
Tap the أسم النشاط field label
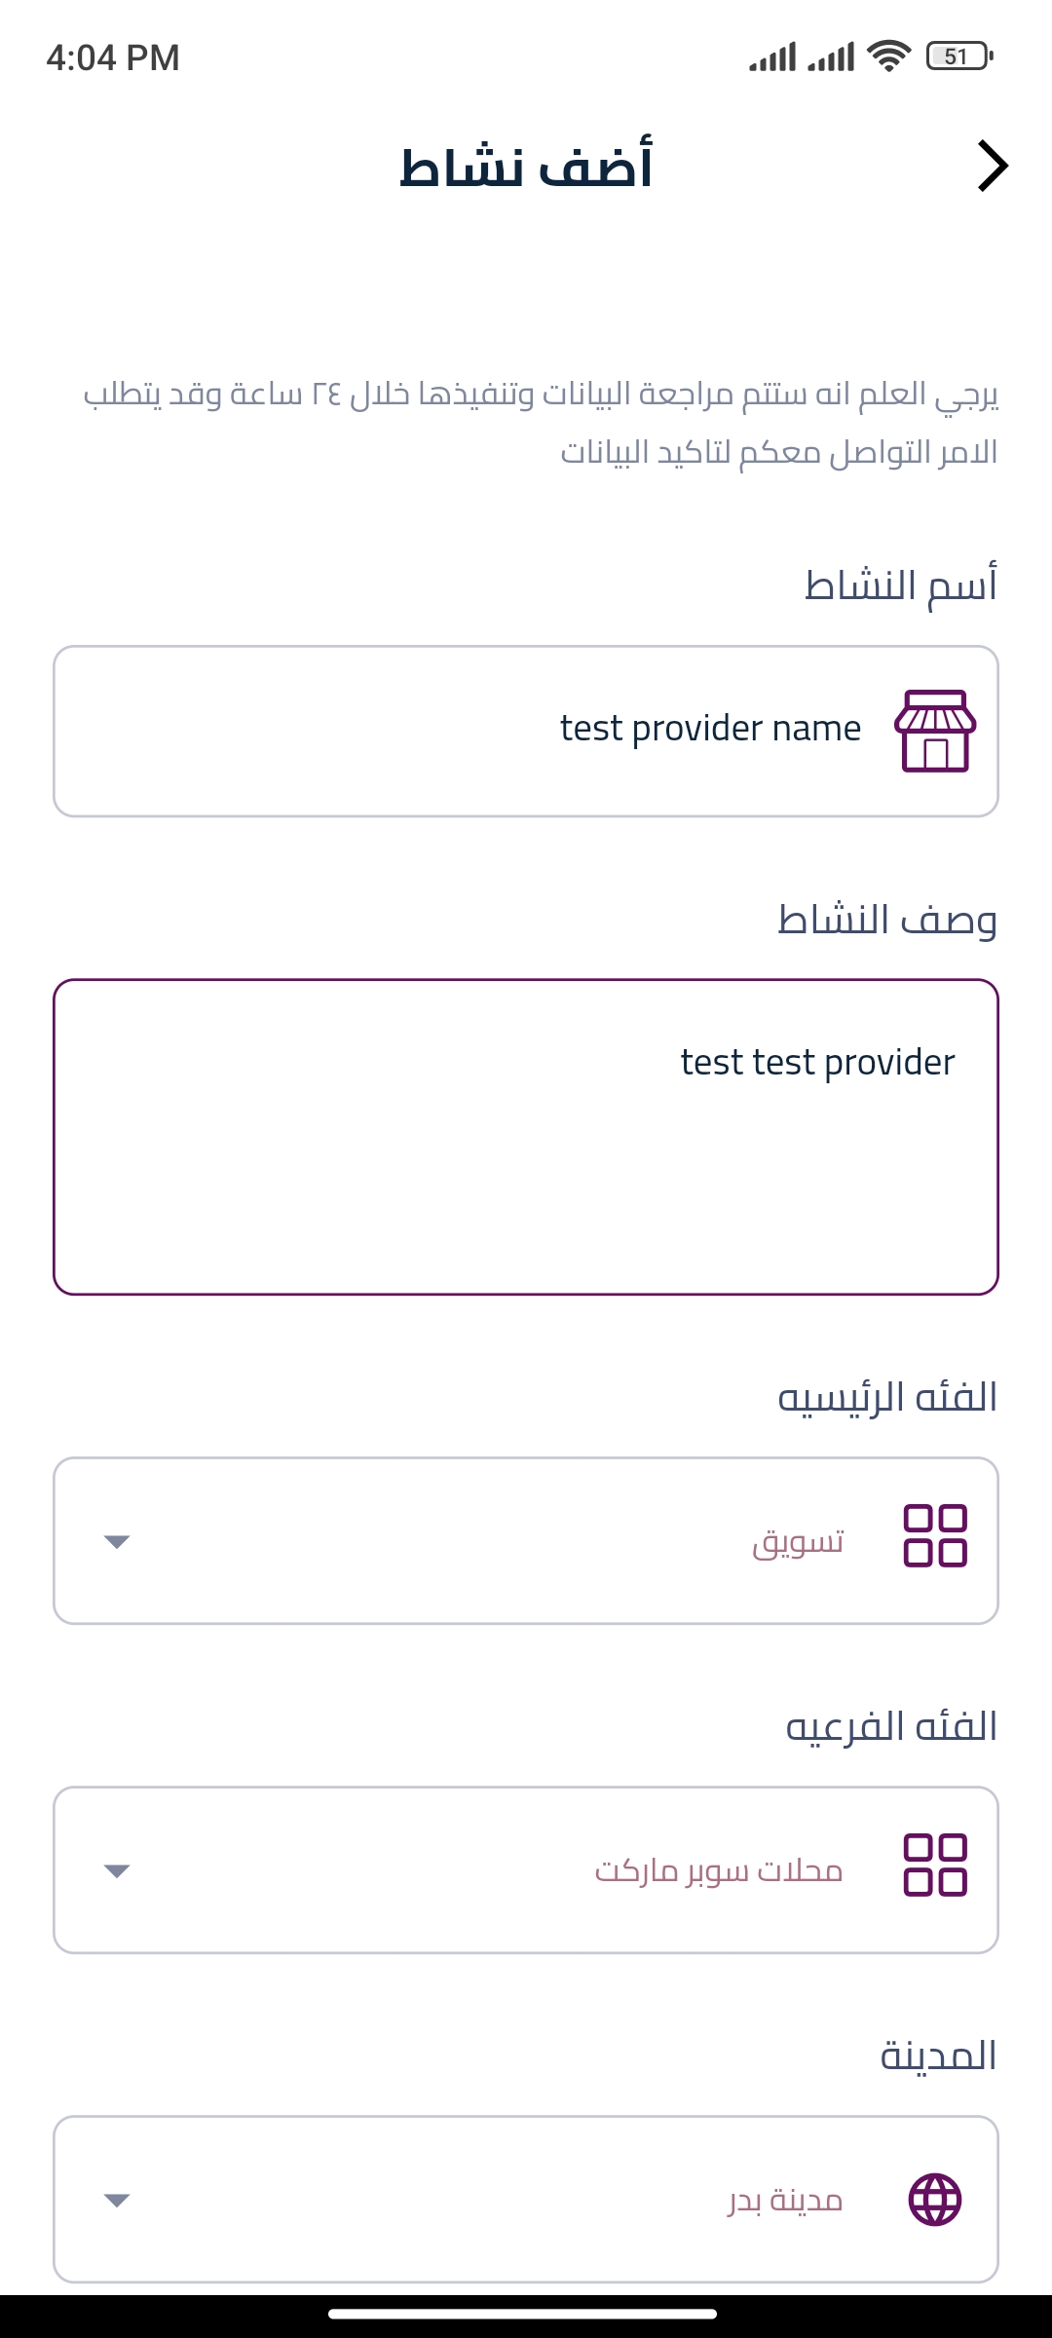click(x=901, y=585)
